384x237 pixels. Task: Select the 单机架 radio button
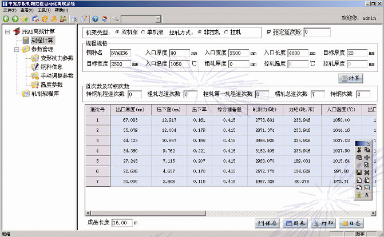(143, 32)
